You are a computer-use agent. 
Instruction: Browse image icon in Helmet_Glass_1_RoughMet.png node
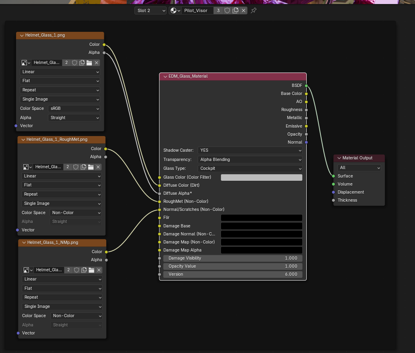[x=27, y=167]
